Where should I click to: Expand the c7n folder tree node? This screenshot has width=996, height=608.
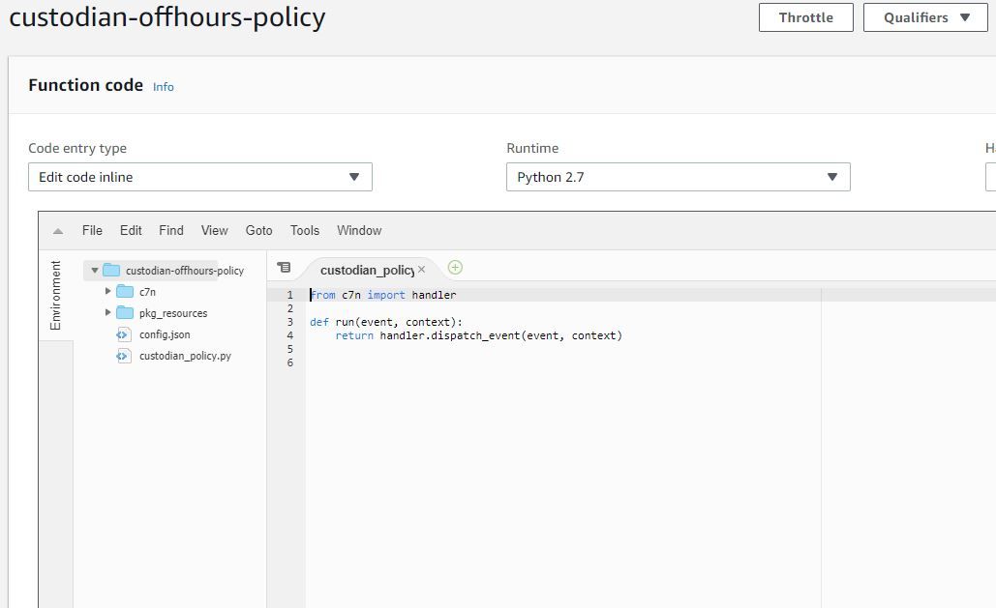tap(108, 291)
